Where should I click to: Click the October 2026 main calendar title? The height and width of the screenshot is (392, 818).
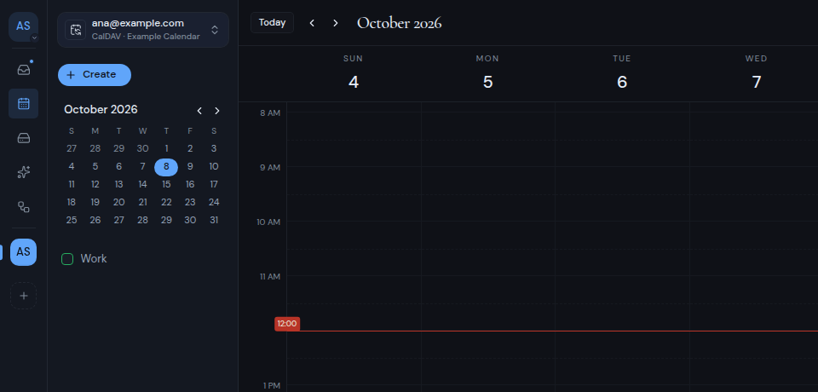399,23
